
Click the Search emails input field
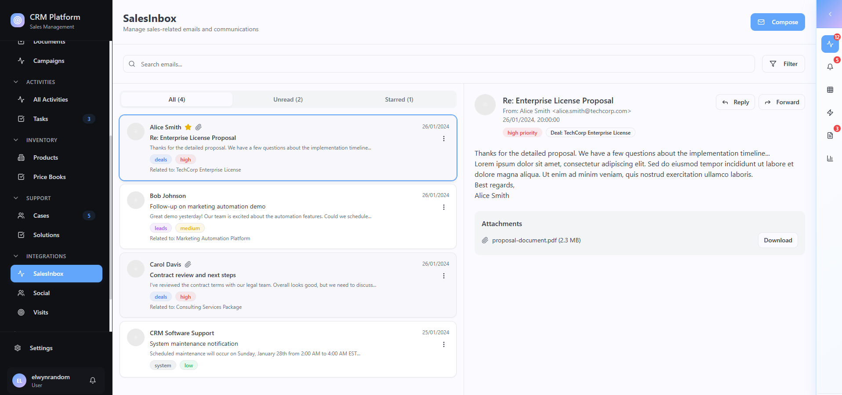tap(439, 64)
